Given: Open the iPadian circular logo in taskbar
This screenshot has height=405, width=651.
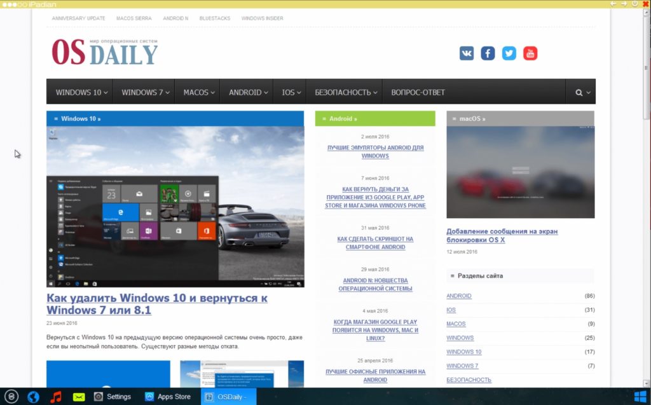Looking at the screenshot, I should (11, 397).
